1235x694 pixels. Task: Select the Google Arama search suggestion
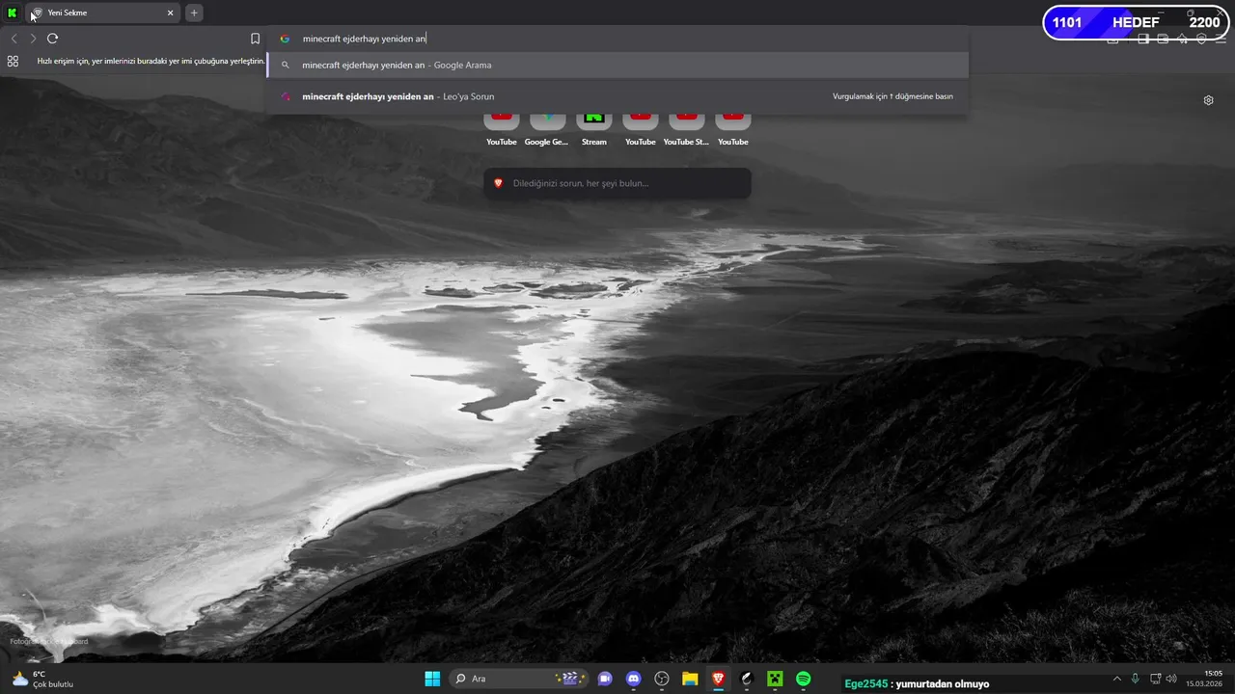pos(617,65)
